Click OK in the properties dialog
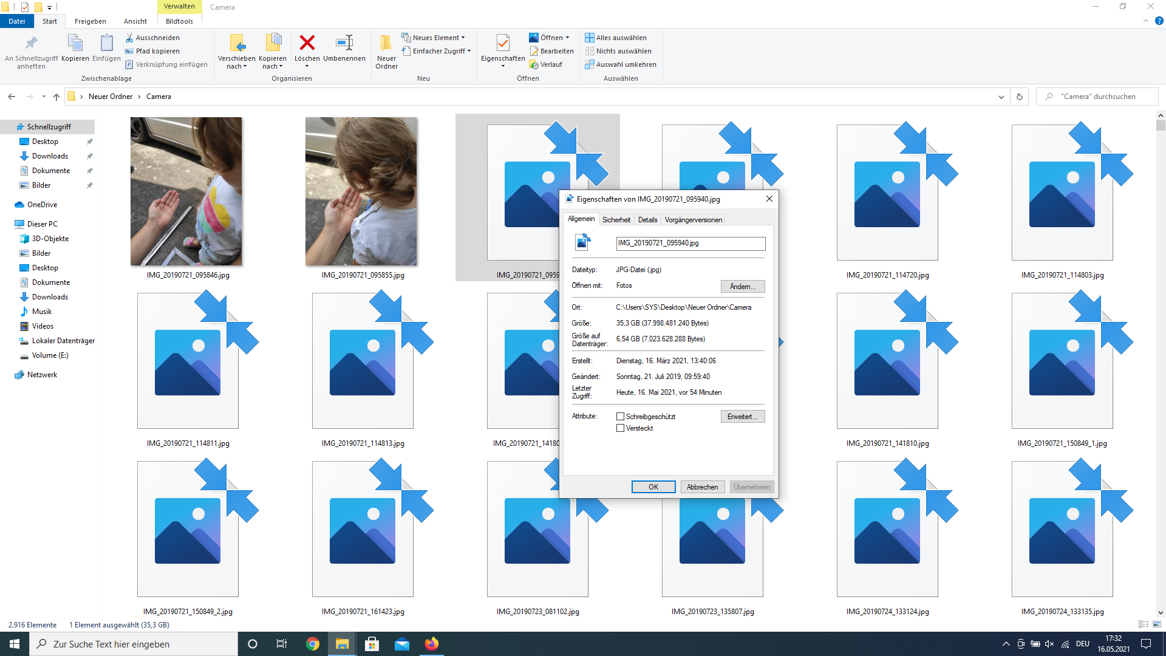This screenshot has width=1166, height=656. click(653, 487)
